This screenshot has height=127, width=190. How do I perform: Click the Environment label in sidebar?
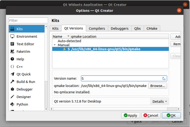click(27, 37)
